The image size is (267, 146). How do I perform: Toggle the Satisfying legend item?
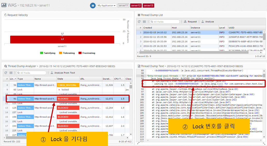coord(48,53)
